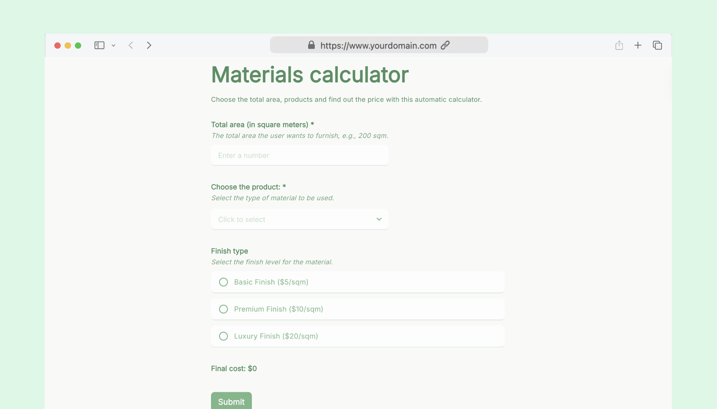
Task: Click the Total area (in square meters) label
Action: [262, 125]
